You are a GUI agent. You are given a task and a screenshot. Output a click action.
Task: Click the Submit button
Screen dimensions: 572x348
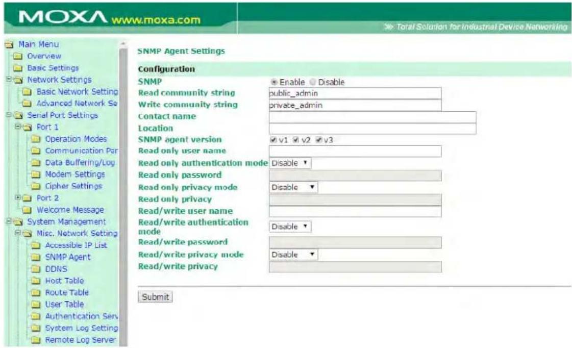156,297
